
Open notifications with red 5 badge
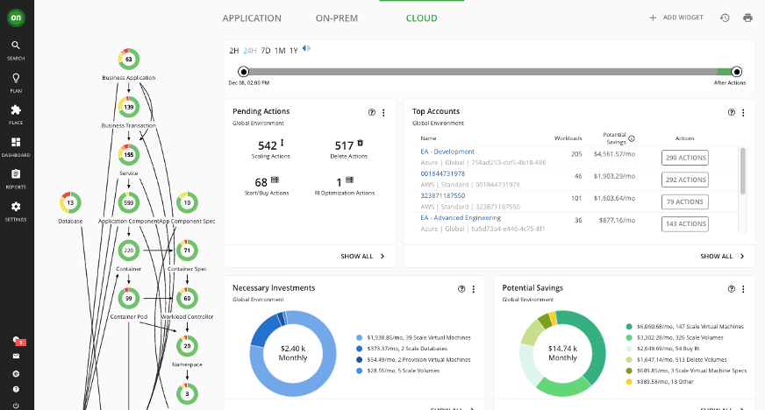[x=18, y=341]
